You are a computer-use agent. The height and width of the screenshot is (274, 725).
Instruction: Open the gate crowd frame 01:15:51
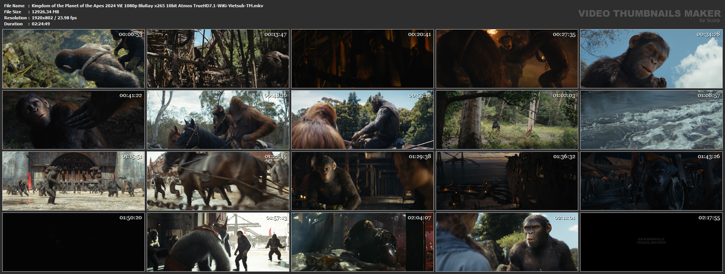(x=74, y=181)
